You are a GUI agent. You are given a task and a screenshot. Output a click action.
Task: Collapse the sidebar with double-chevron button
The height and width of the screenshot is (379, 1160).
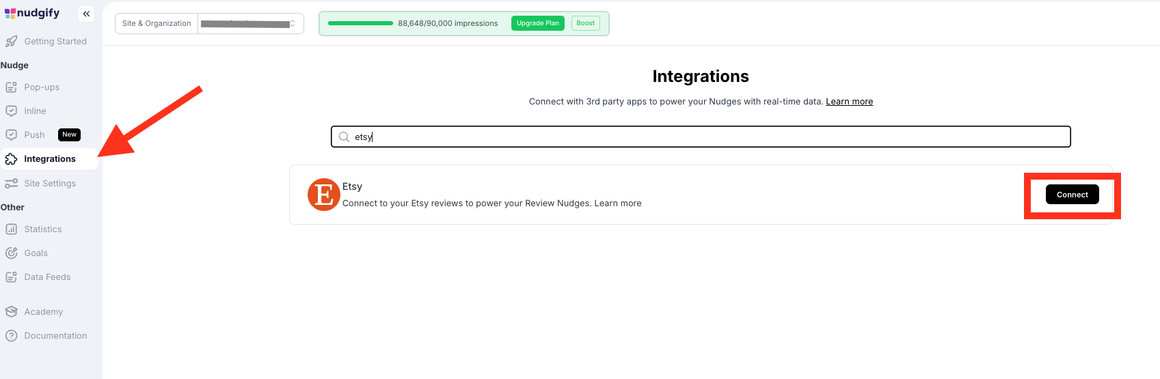[86, 14]
